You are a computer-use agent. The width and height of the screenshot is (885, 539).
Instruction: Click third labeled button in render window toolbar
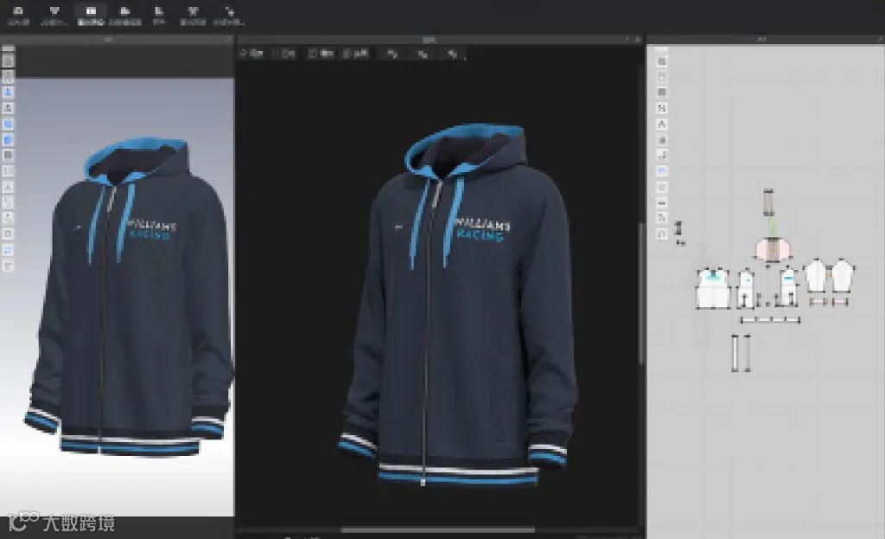[x=321, y=54]
